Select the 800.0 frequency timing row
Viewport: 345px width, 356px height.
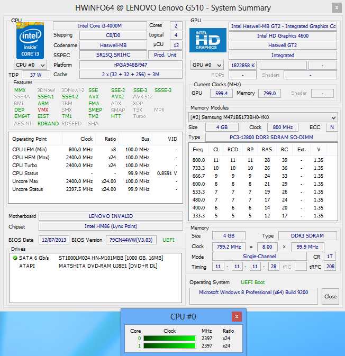click(x=263, y=160)
